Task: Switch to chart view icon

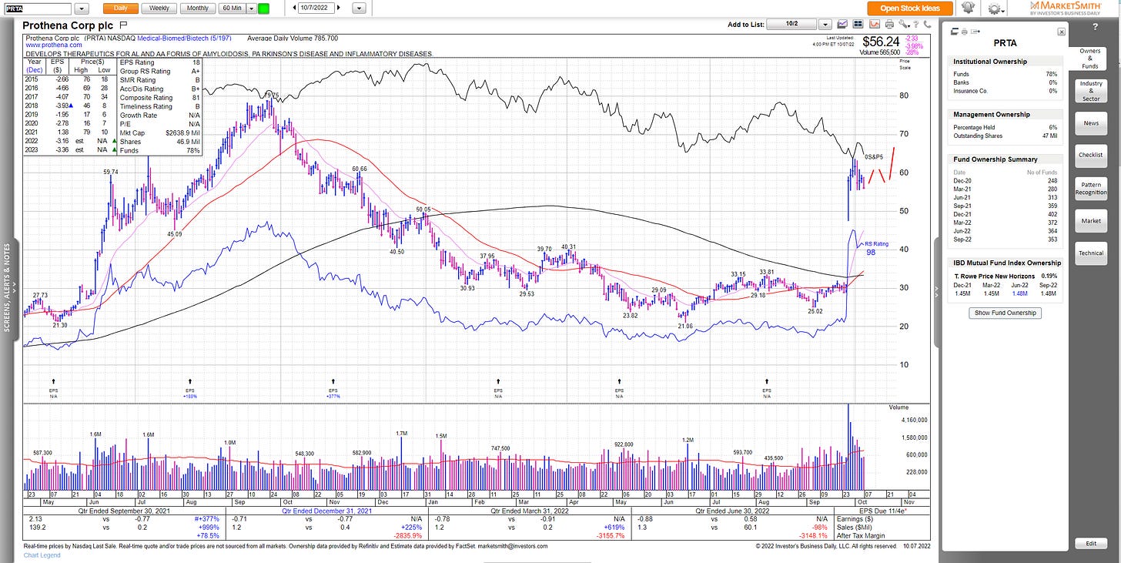Action: [842, 24]
